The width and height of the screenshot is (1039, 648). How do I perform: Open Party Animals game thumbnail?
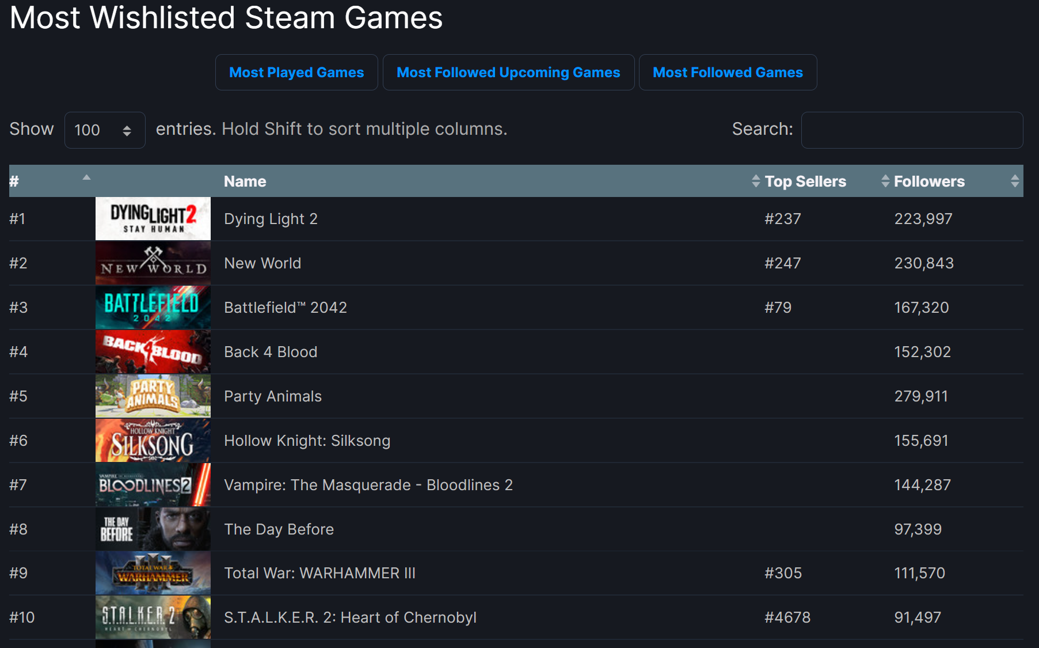153,396
